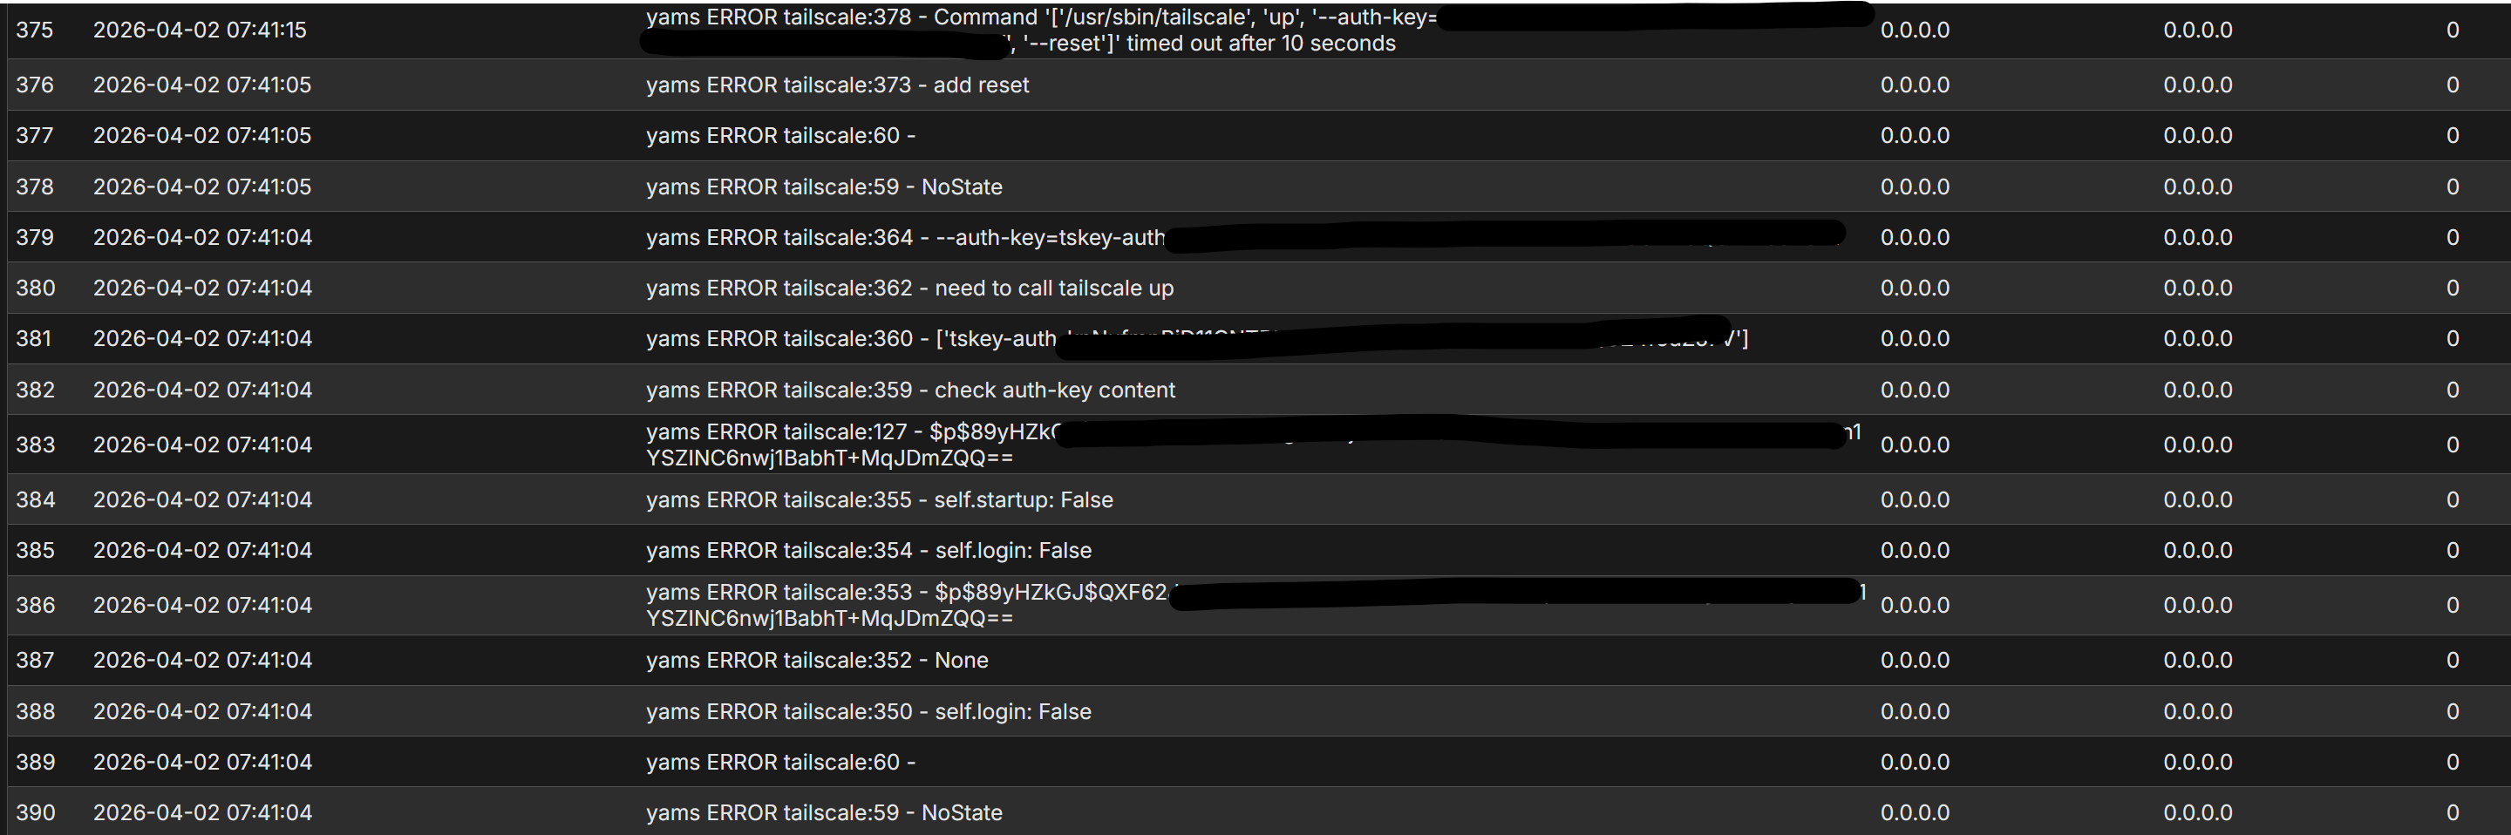This screenshot has height=835, width=2511.
Task: Click row number 383
Action: pos(35,445)
